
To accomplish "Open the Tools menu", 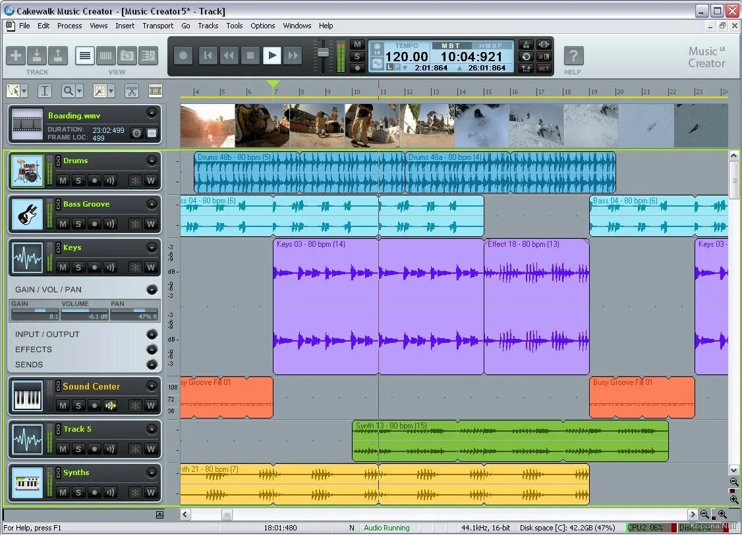I will click(x=234, y=26).
